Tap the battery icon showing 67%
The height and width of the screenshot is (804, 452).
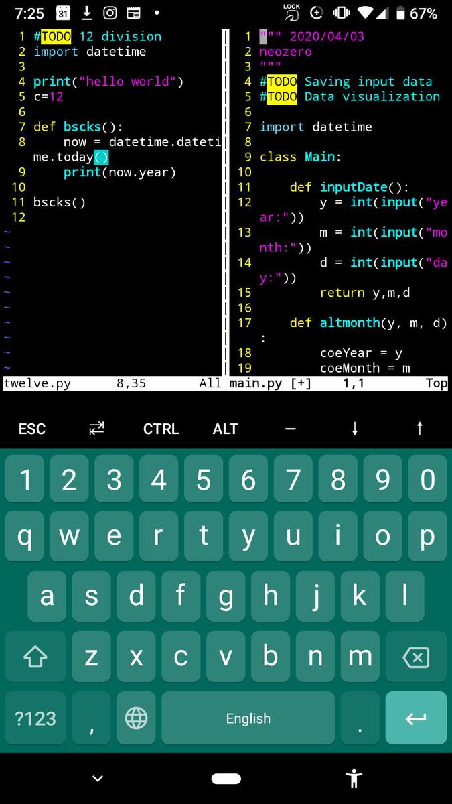400,13
